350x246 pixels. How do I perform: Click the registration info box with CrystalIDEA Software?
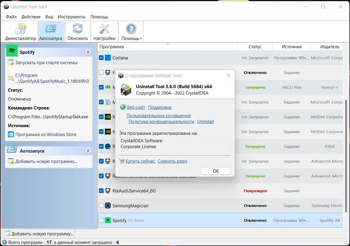point(175,146)
